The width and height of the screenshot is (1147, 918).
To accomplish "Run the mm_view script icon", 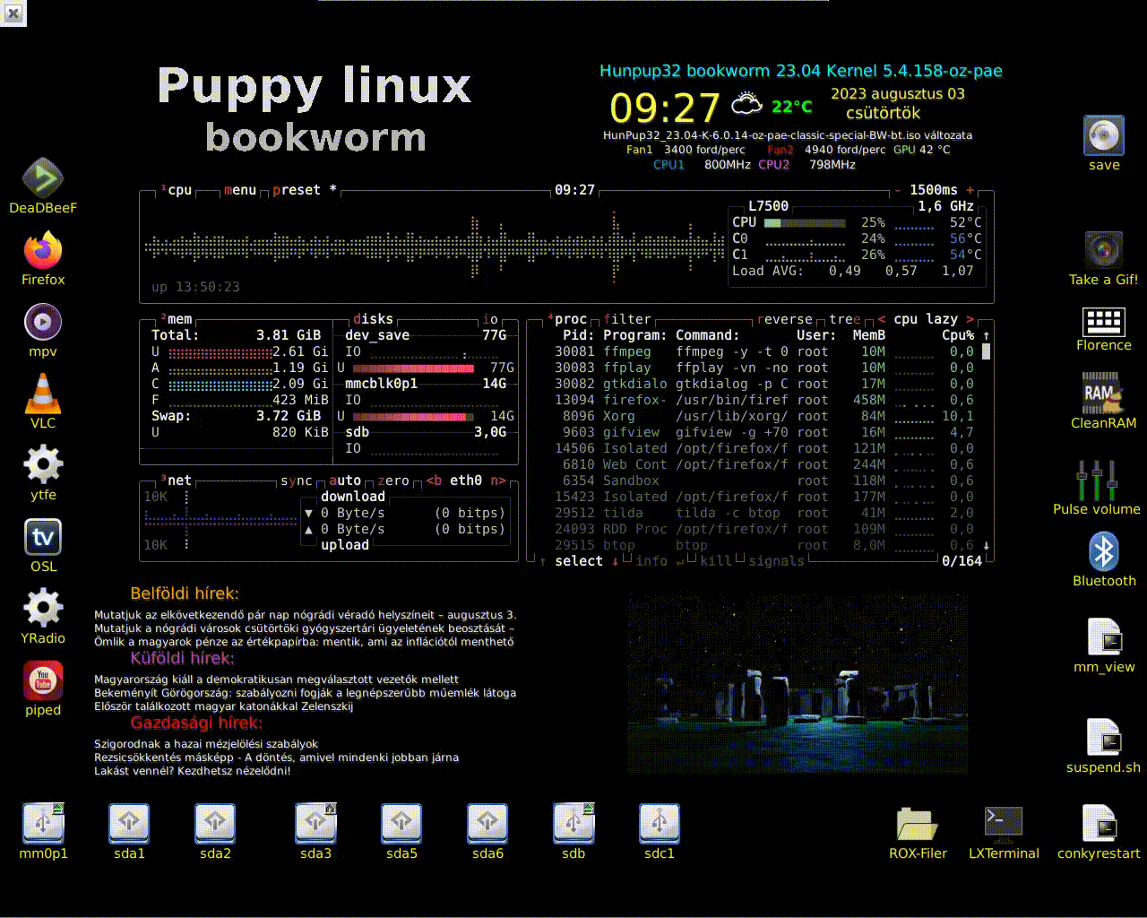I will [1104, 637].
